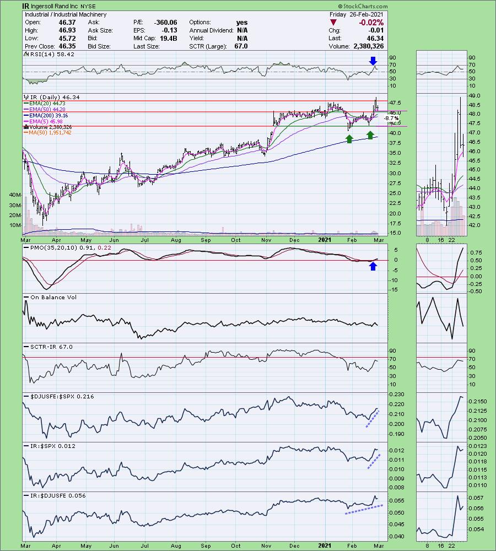The image size is (496, 551).
Task: Click the IR:$DJUSFE 0.056 label
Action: pos(58,495)
